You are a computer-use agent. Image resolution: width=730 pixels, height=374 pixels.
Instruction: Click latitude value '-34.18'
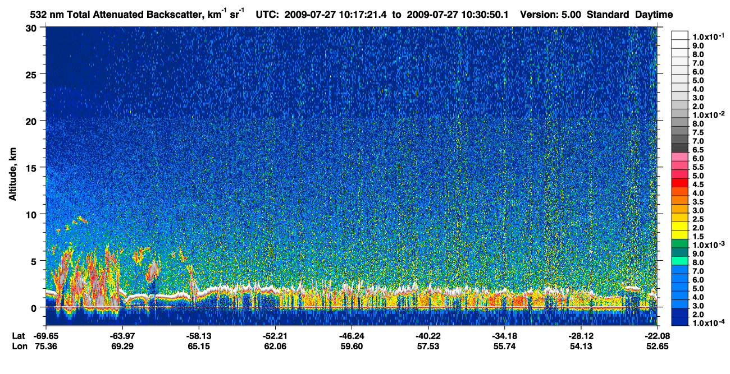tap(504, 336)
